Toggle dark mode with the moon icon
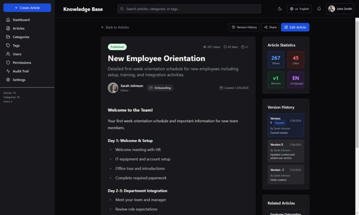The width and height of the screenshot is (359, 215). click(x=280, y=8)
